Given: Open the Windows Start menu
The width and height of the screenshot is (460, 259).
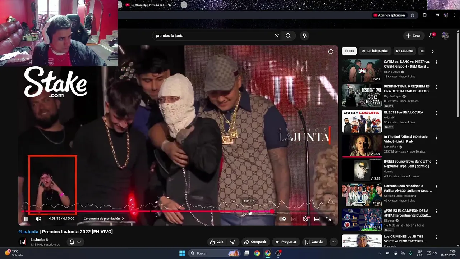Looking at the screenshot, I should point(182,253).
